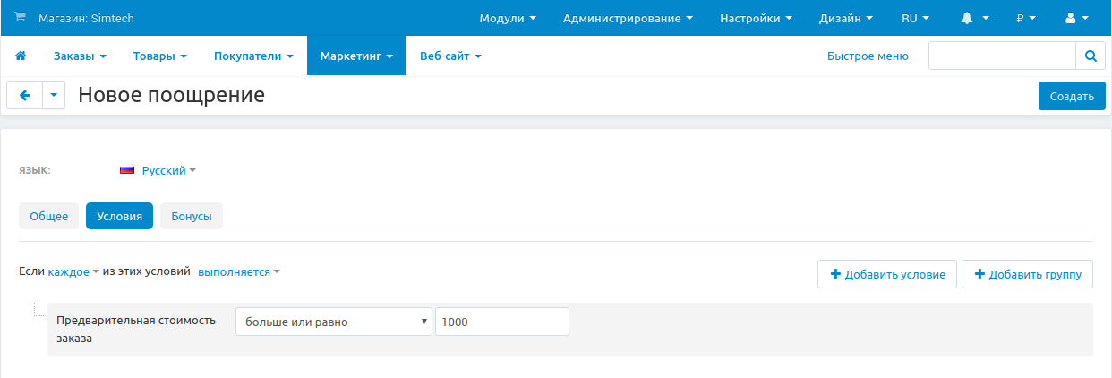Click the search magnifier button
1112x378 pixels.
[1090, 56]
